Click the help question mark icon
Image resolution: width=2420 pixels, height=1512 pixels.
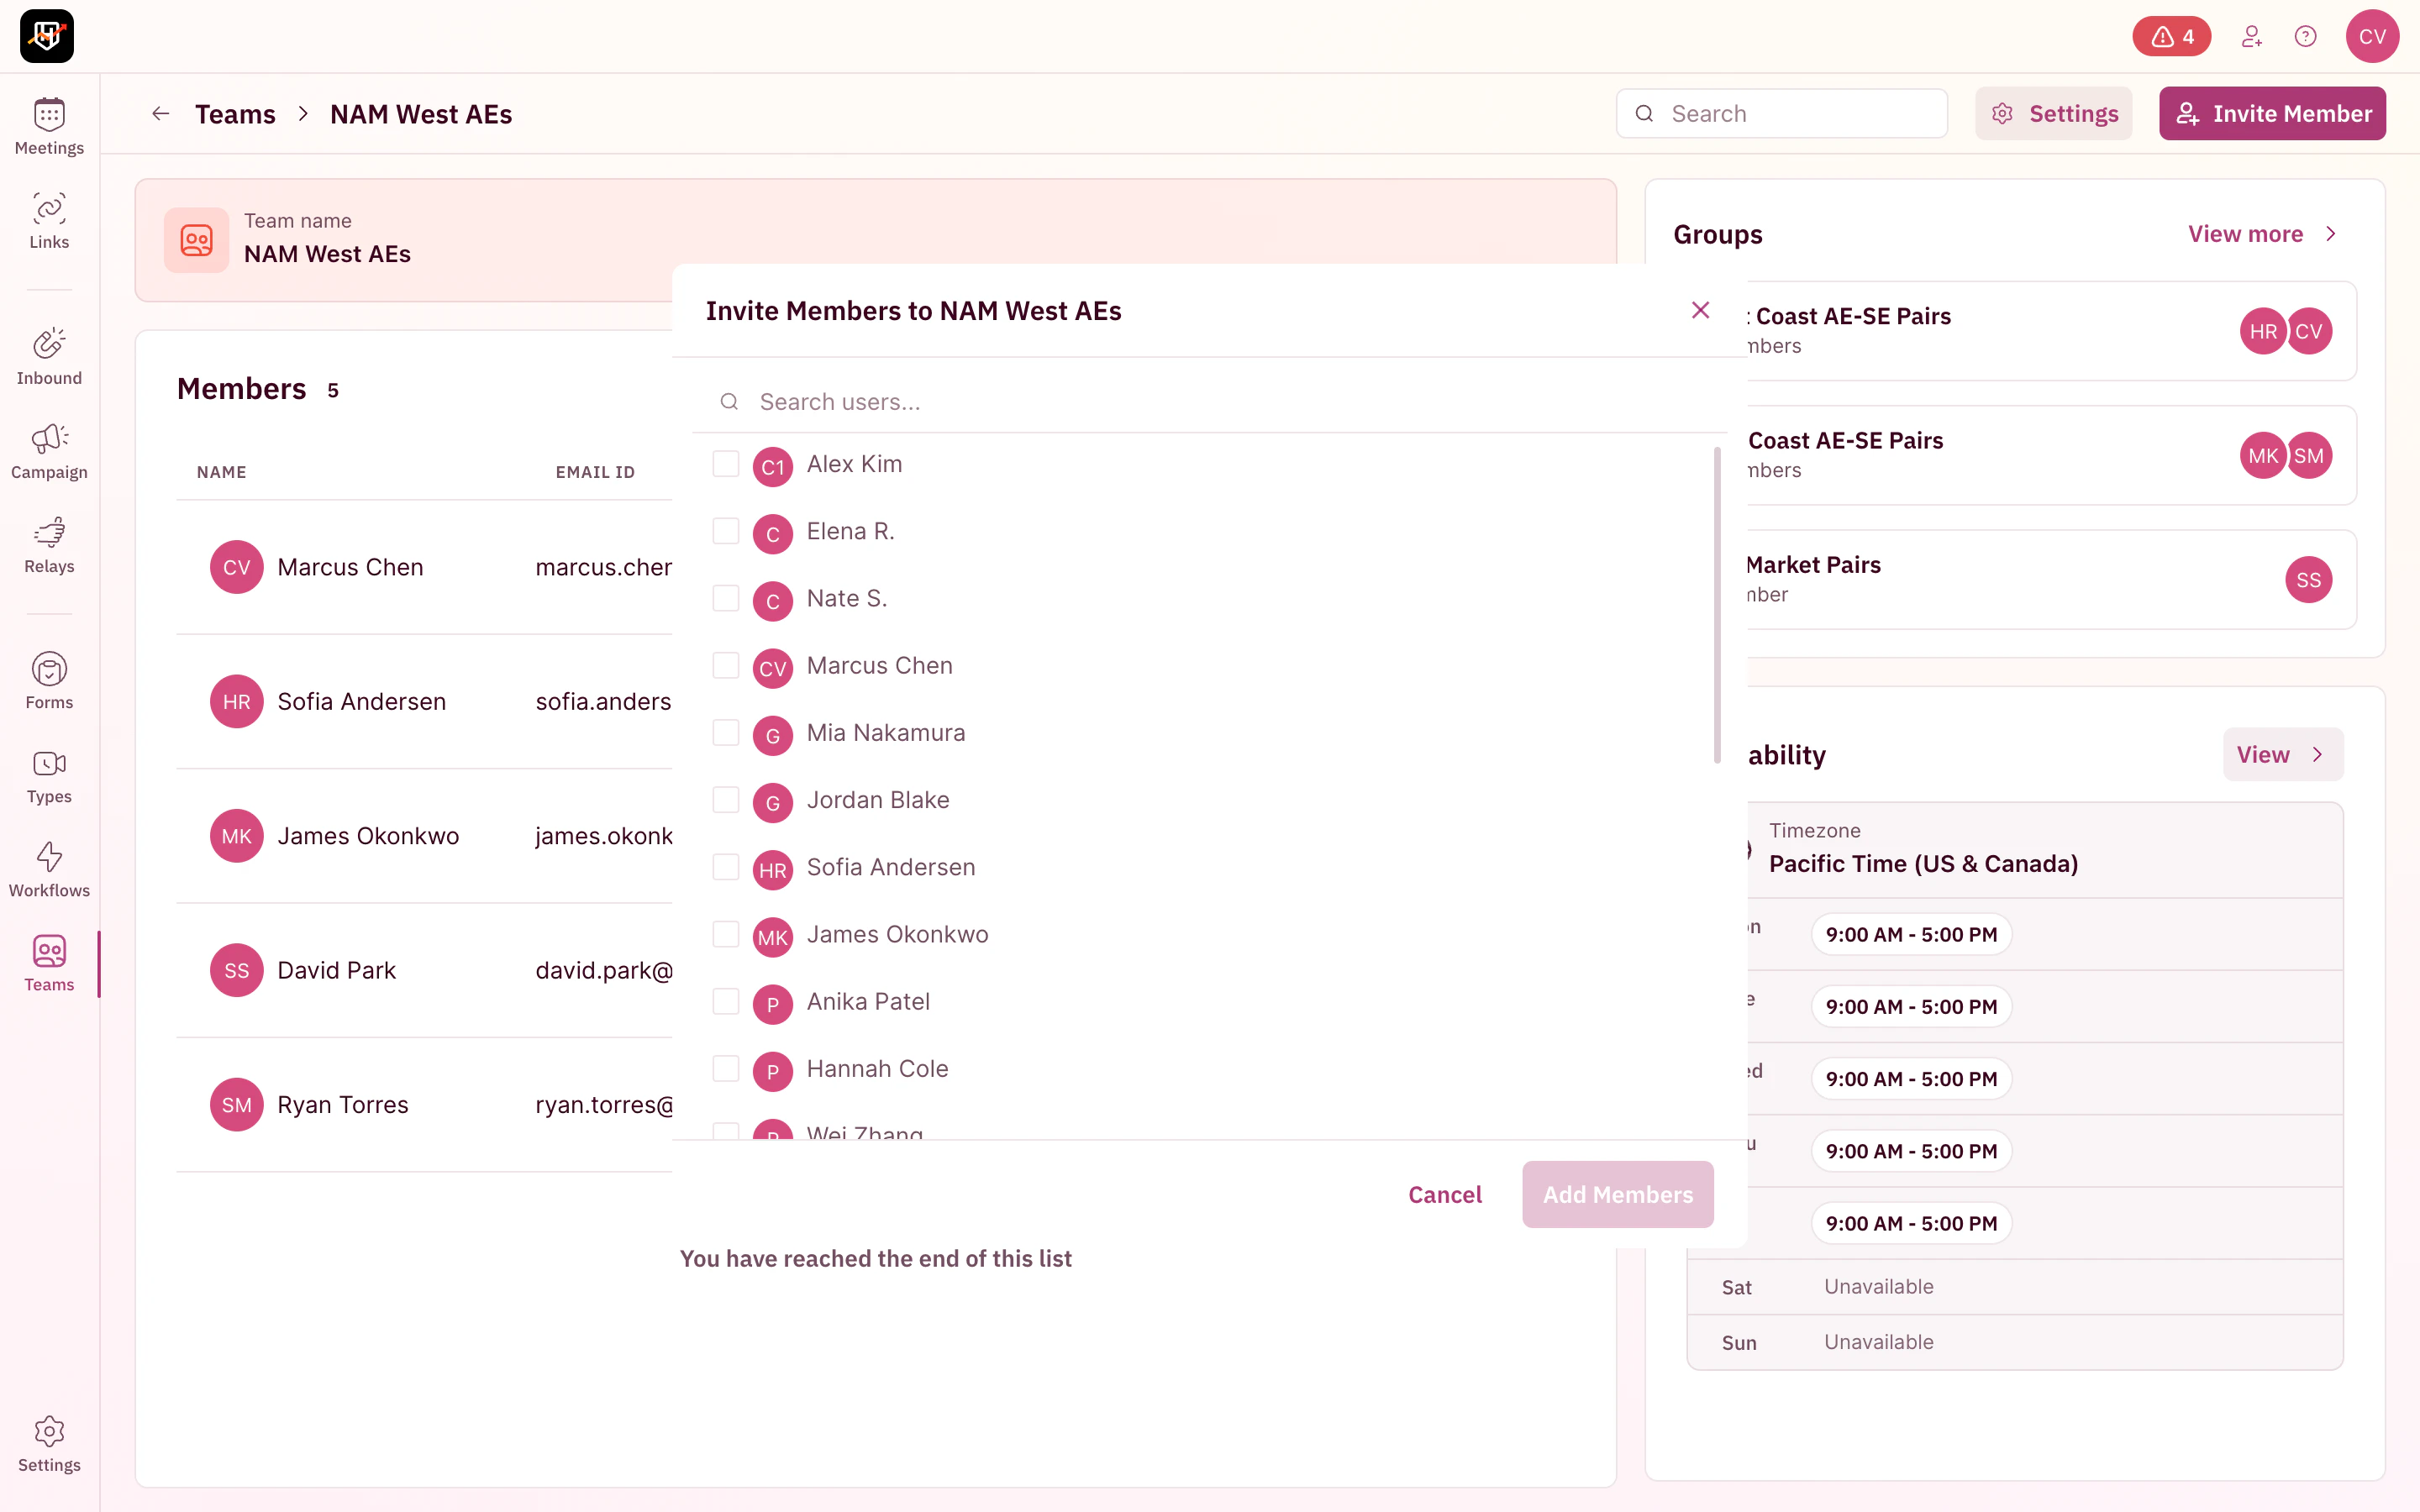(x=2305, y=37)
